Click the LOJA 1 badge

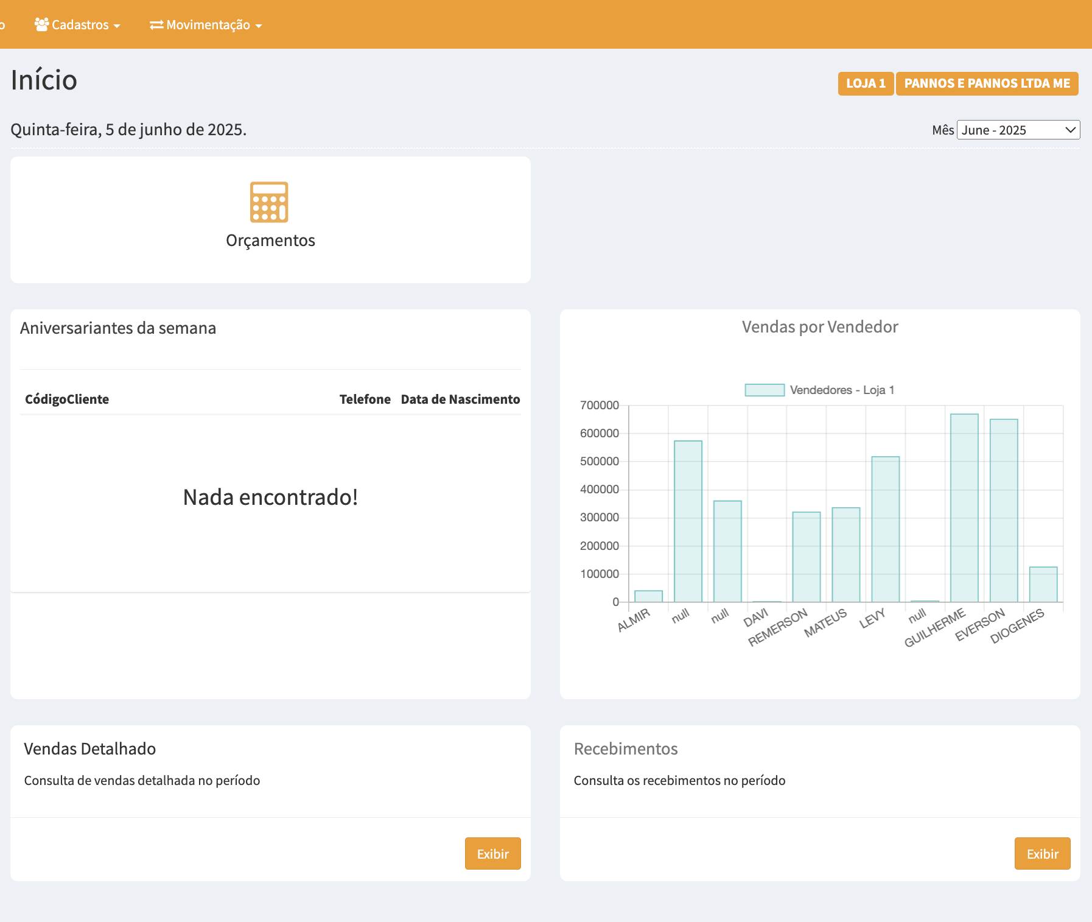tap(865, 83)
